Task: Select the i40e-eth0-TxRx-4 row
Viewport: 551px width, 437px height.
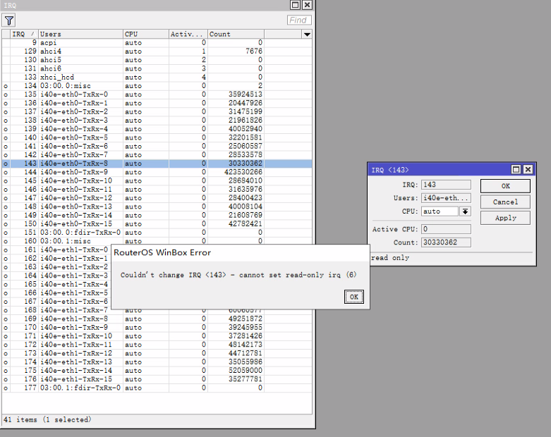Action: (x=157, y=129)
